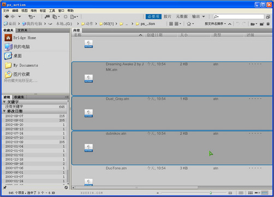Rotate 90 degrees clockwise icon

(x=244, y=24)
